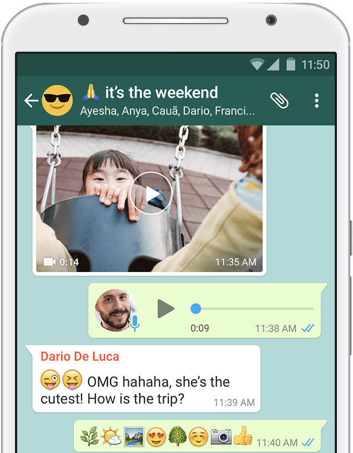The image size is (353, 453).
Task: Tap the blue microphone icon on voice message
Action: [x=134, y=323]
